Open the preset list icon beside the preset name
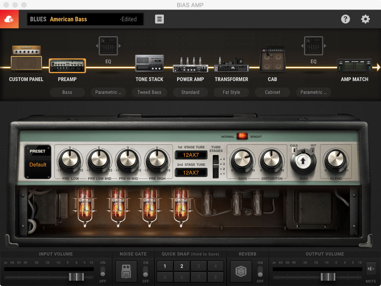 pyautogui.click(x=159, y=19)
